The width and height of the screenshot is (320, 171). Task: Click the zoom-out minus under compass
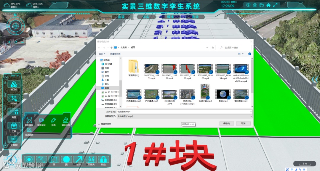(23, 42)
